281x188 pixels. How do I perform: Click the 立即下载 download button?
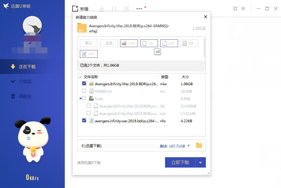[x=180, y=163]
